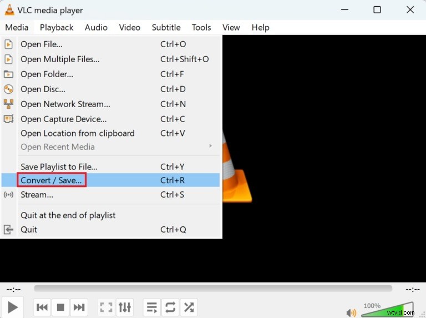Open the Media menu
426x318 pixels.
click(x=17, y=27)
